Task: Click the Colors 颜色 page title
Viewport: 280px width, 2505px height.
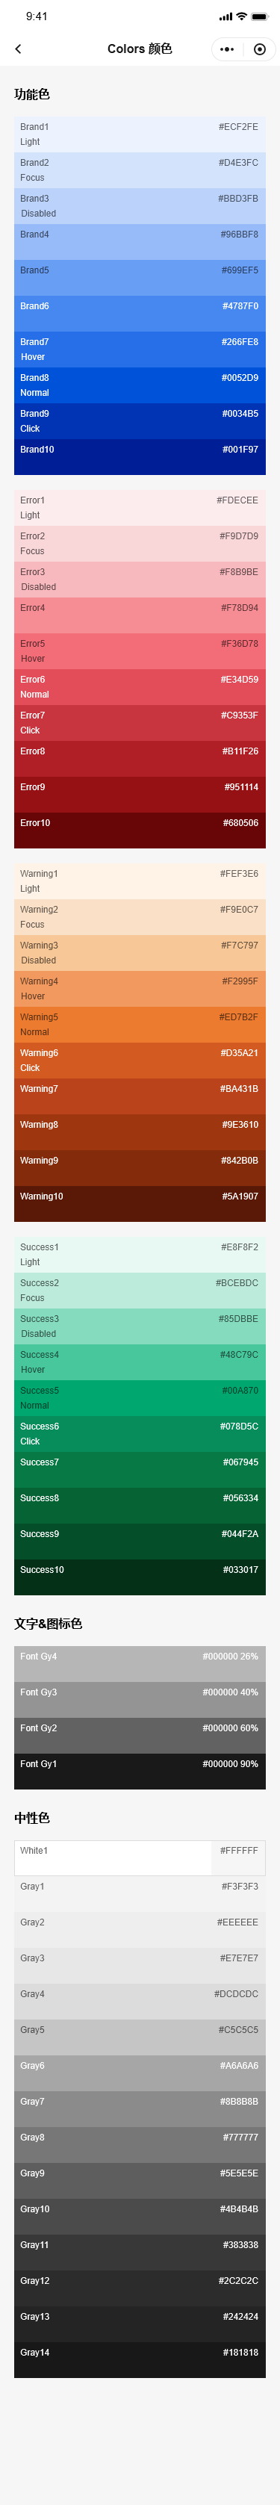Action: click(x=140, y=49)
